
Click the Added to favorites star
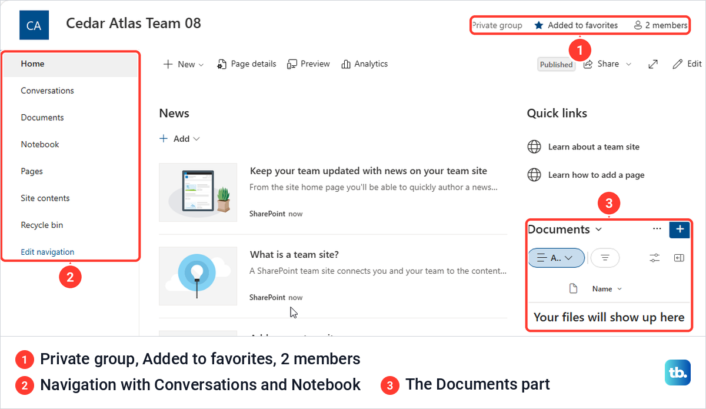538,25
